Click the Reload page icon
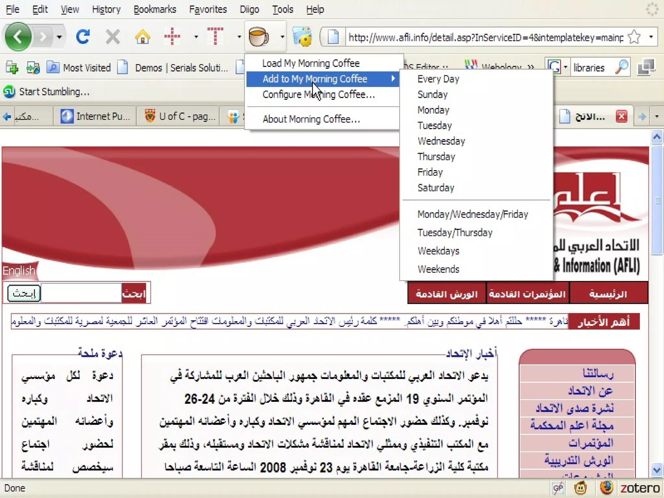This screenshot has height=498, width=664. click(83, 37)
